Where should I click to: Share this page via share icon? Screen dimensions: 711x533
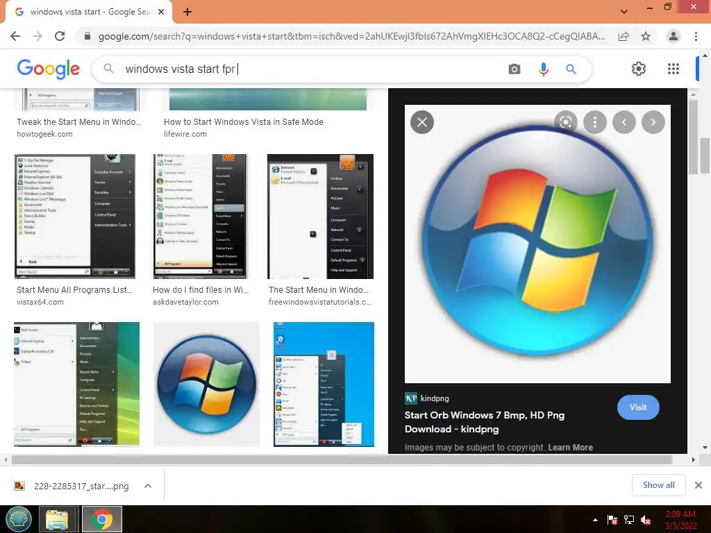pos(624,36)
